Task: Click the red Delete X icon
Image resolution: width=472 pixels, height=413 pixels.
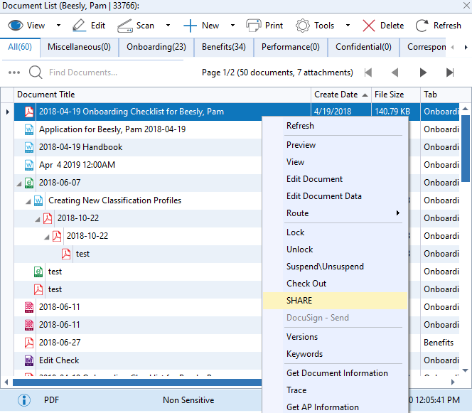Action: (368, 26)
